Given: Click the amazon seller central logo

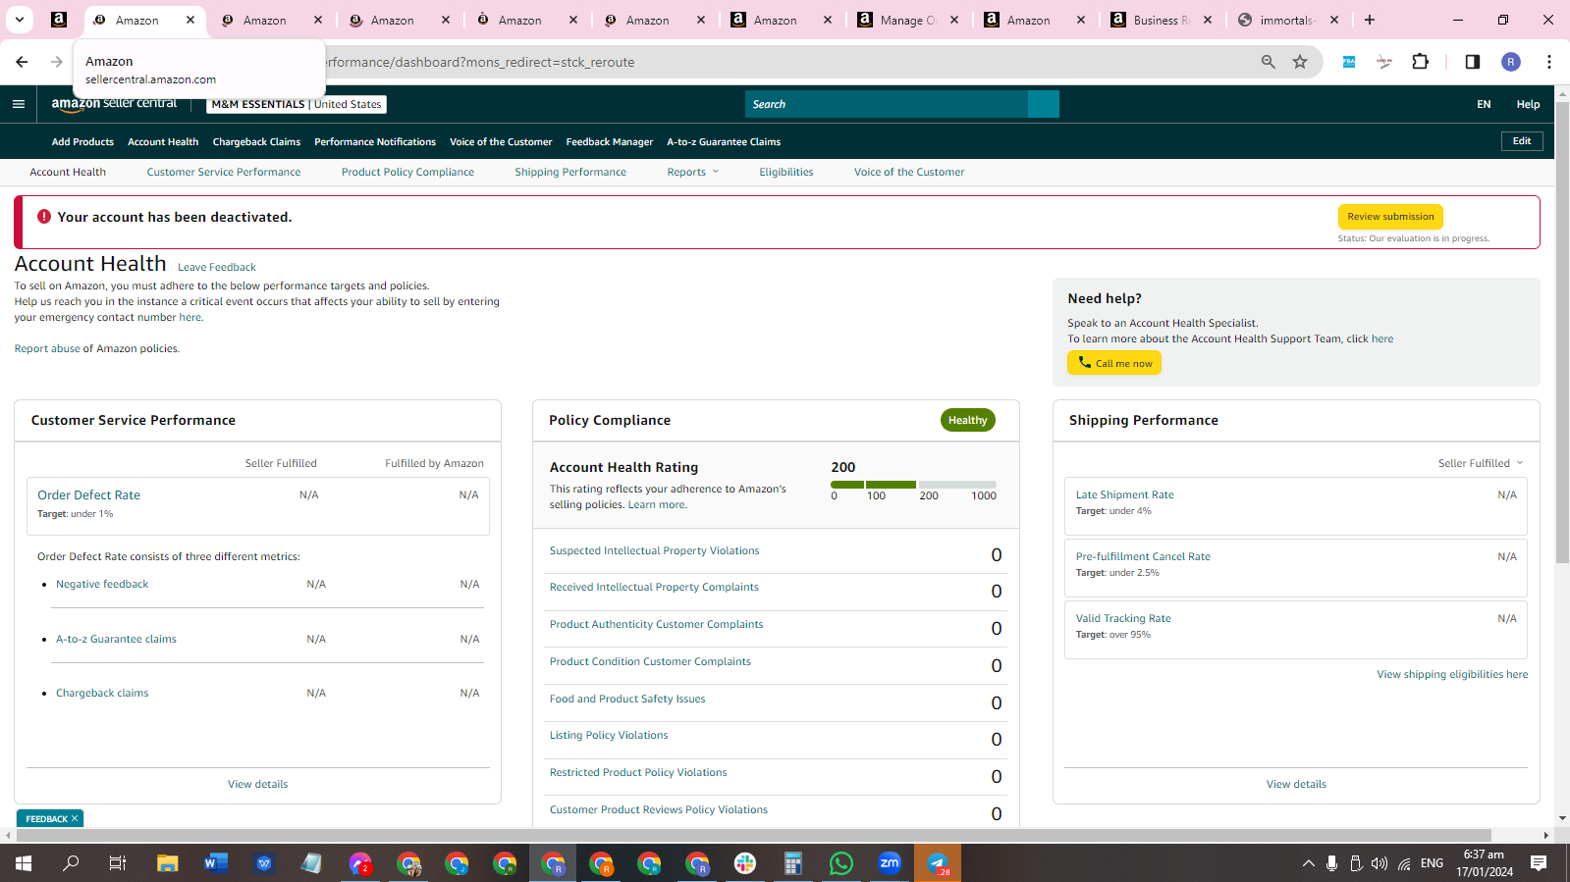Looking at the screenshot, I should [114, 103].
